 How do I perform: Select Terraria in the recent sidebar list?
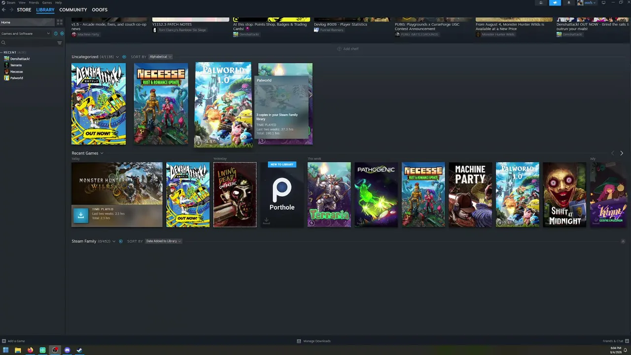[x=16, y=65]
